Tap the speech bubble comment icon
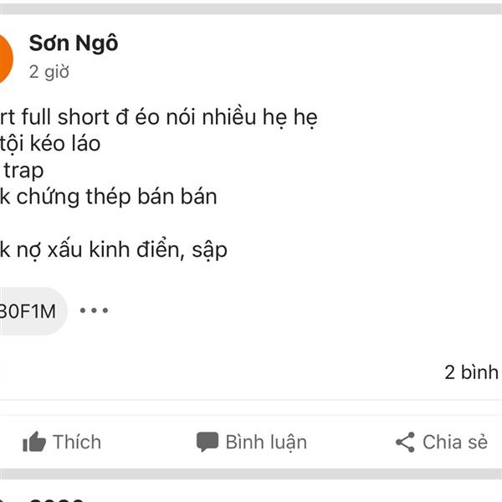 (207, 443)
